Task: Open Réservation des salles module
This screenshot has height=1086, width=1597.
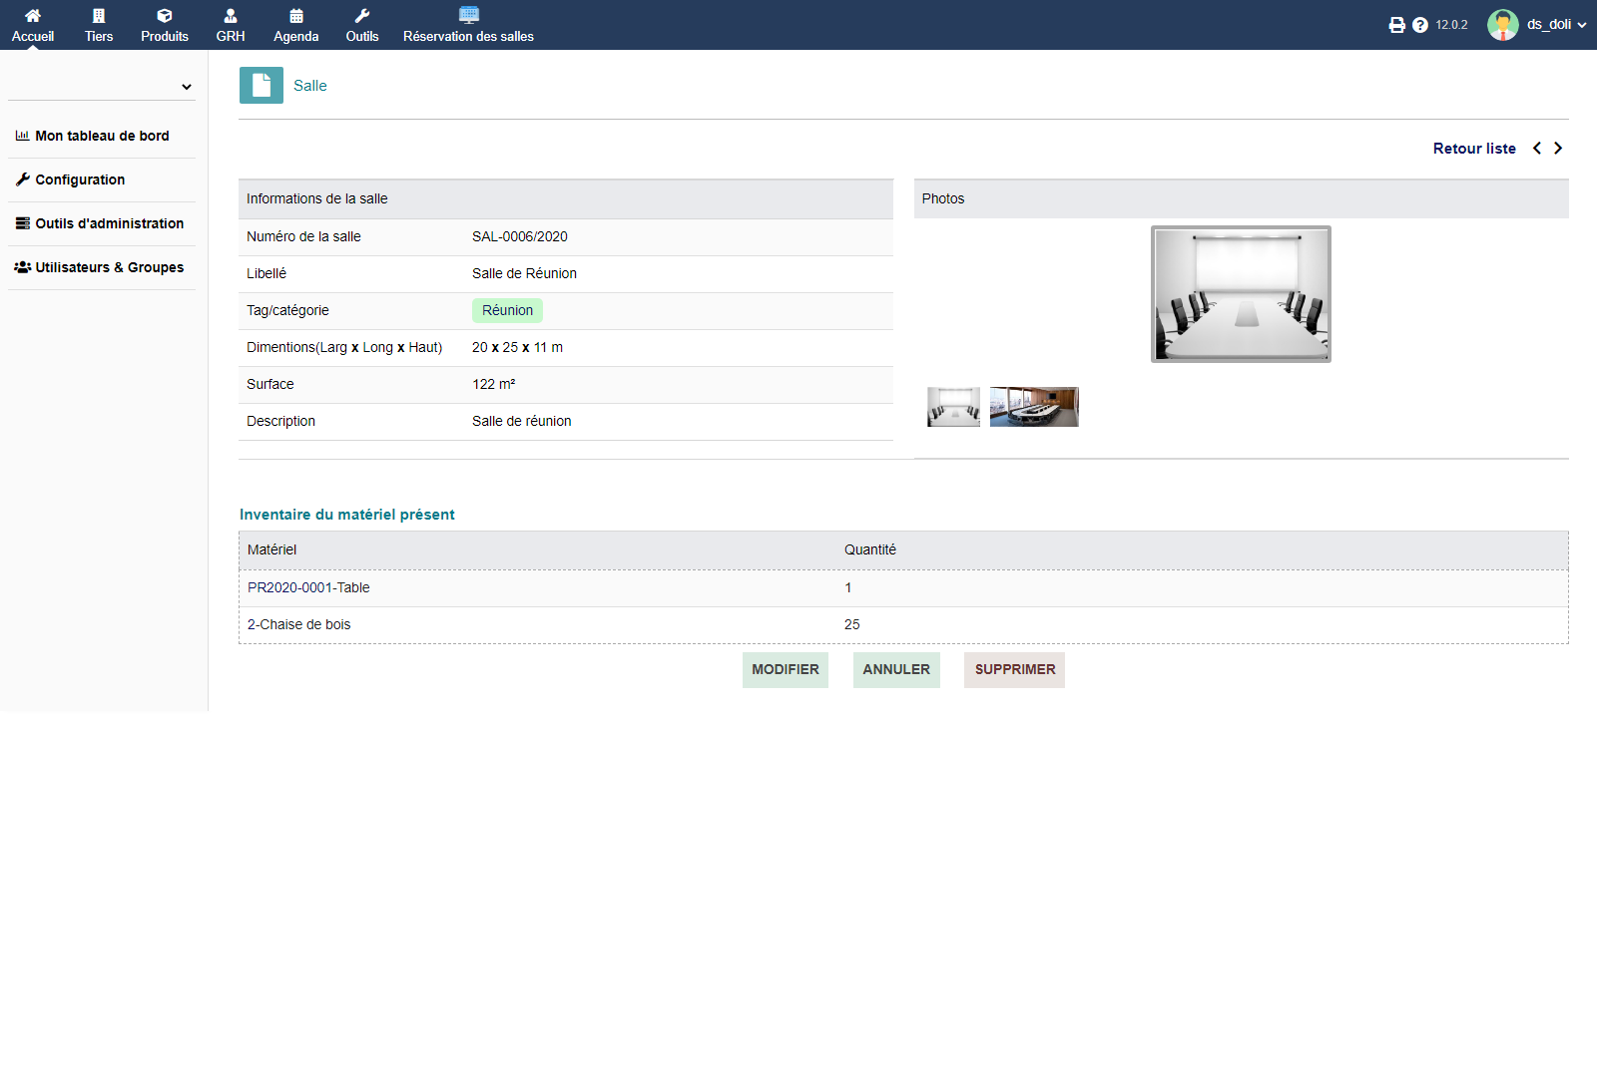Action: tap(468, 25)
